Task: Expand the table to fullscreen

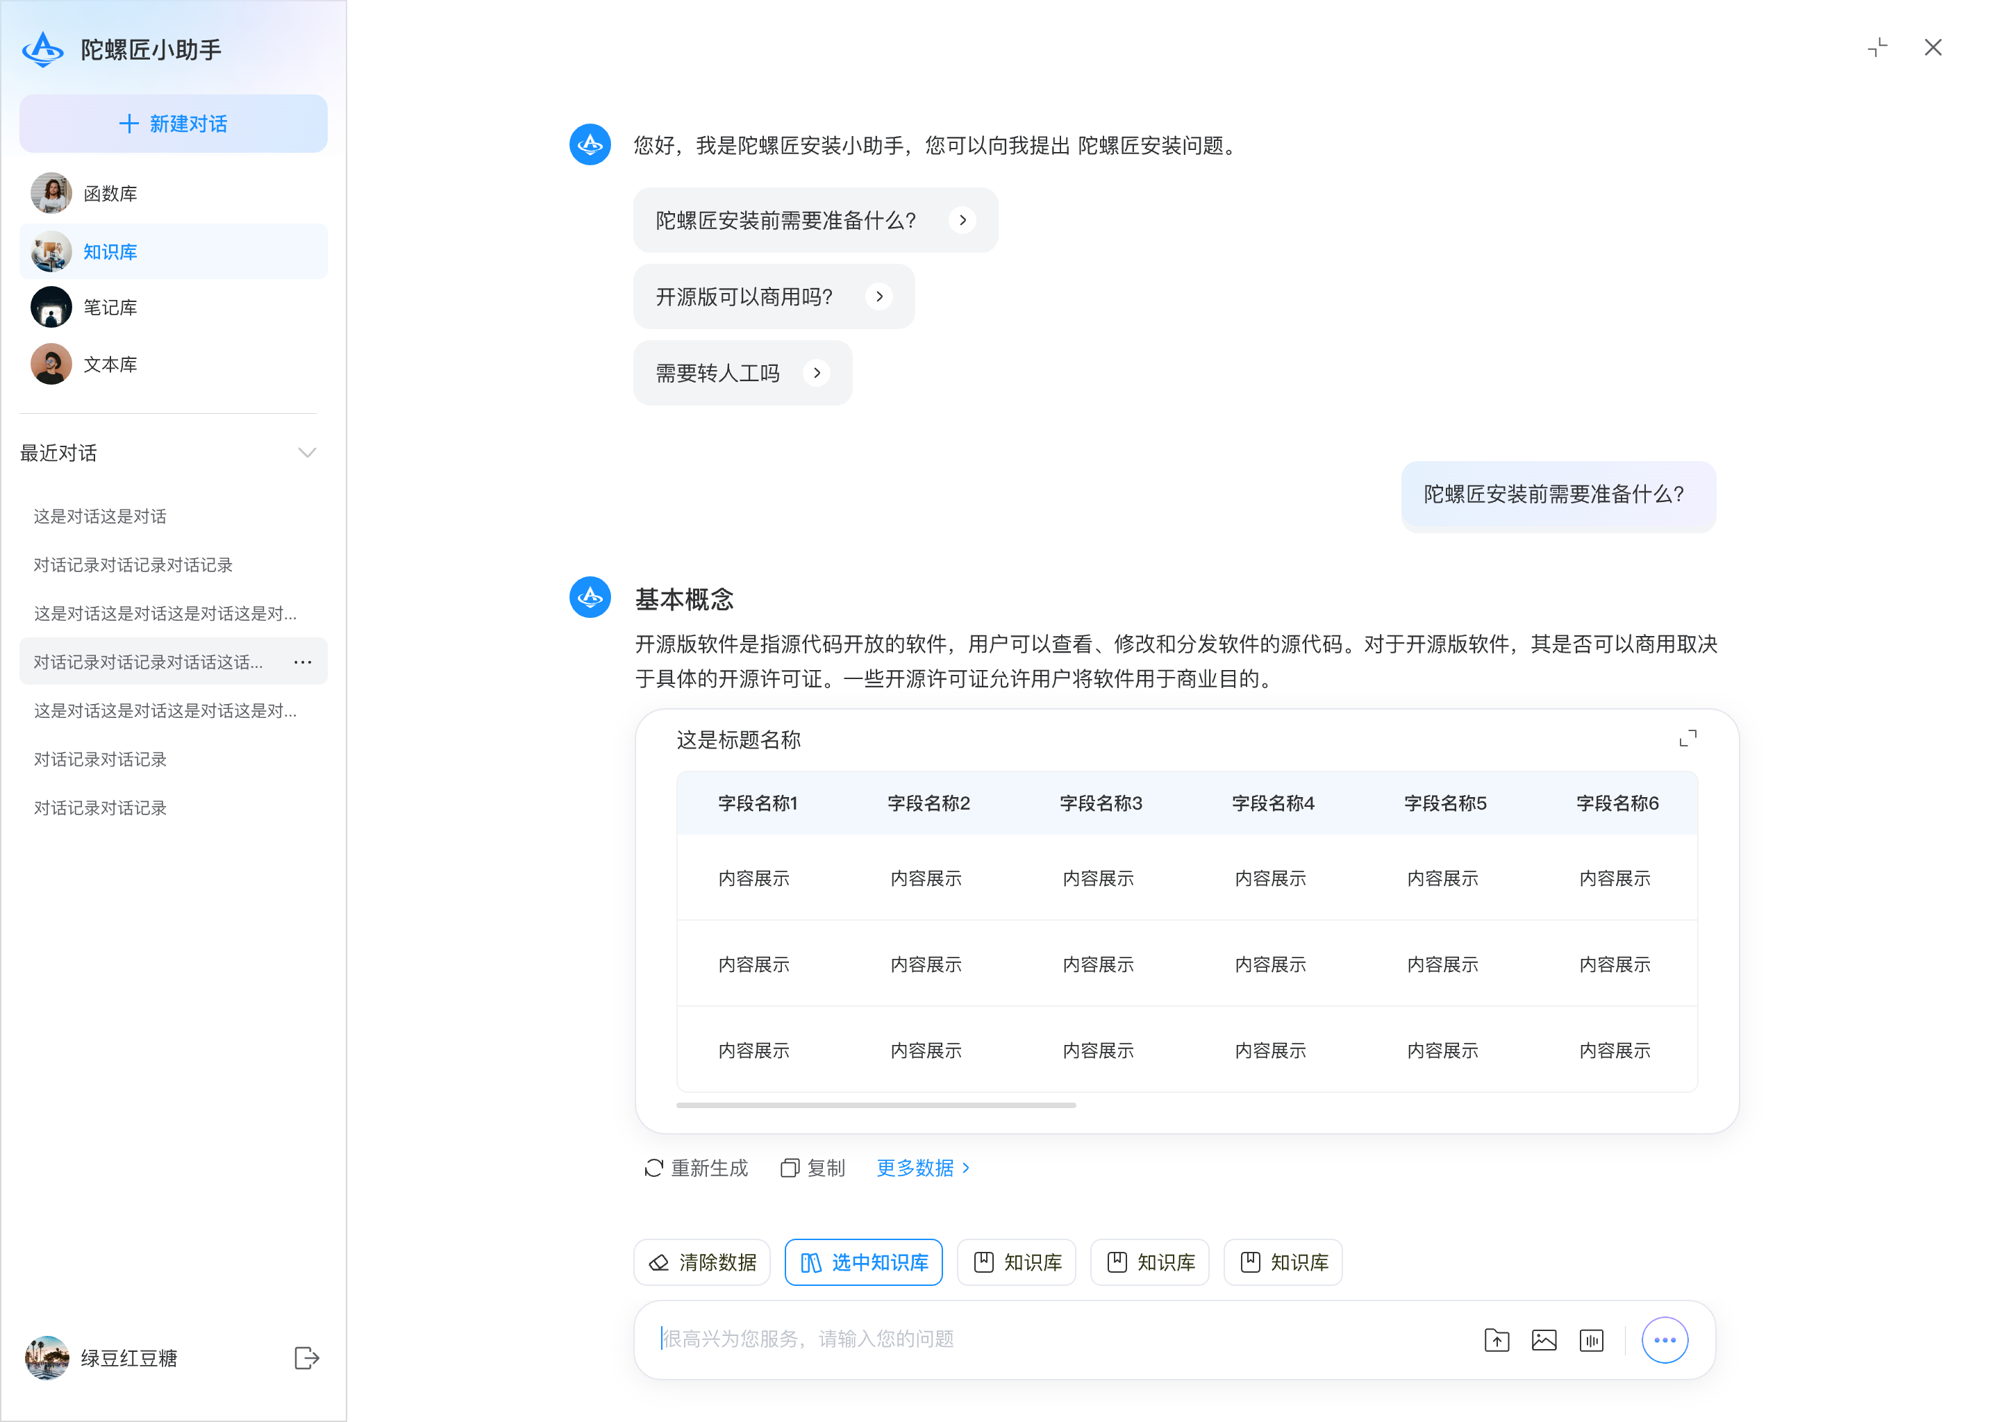Action: 1687,739
